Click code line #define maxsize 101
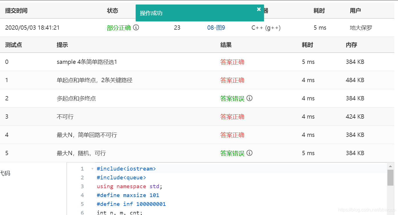Viewport: 398px width, 215px height. tap(128, 195)
